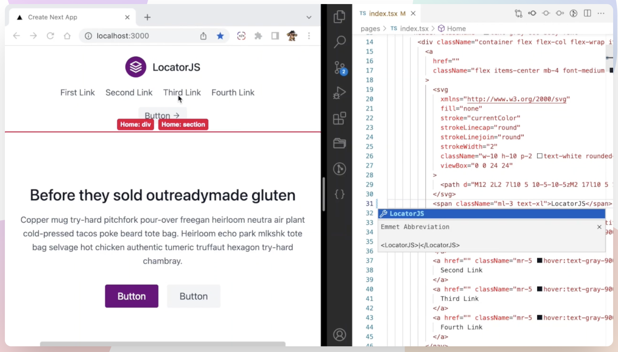Go forward in Chrome

[x=33, y=36]
